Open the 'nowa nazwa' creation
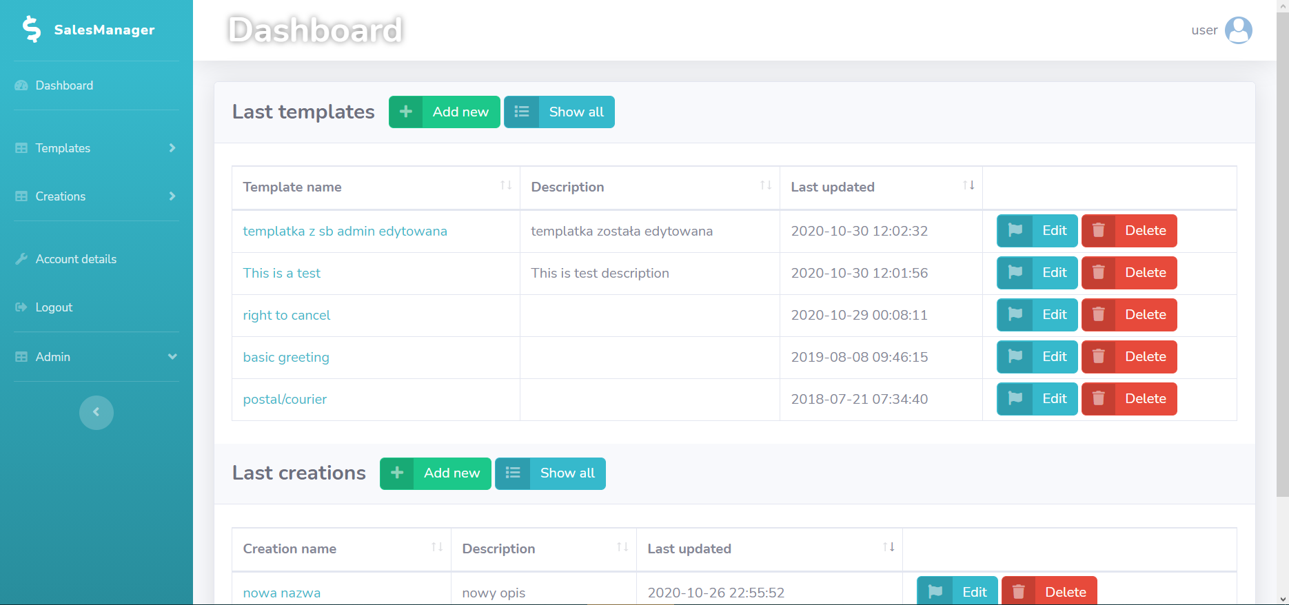This screenshot has width=1289, height=605. (x=282, y=593)
